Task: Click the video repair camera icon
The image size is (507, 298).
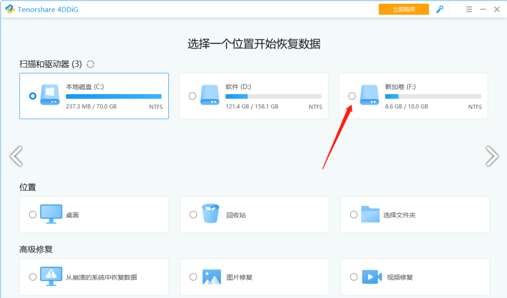Action: (372, 277)
